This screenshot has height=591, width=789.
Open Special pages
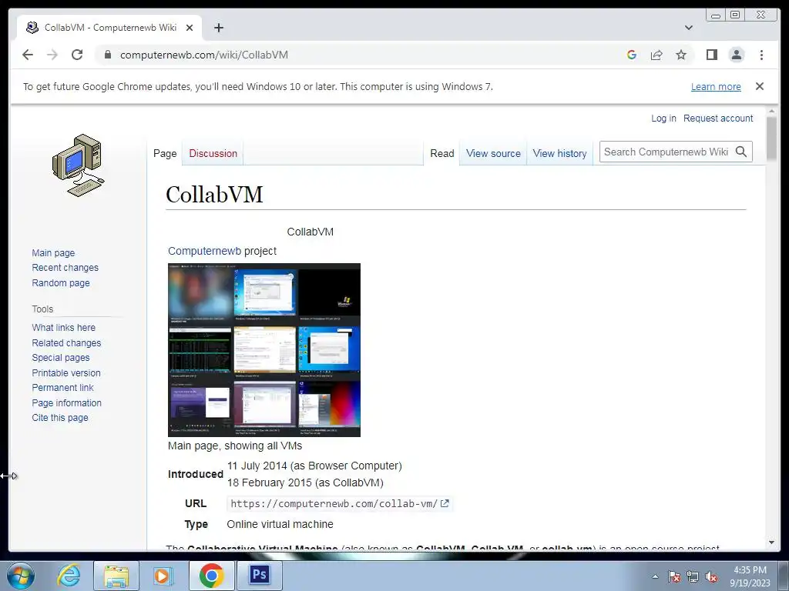click(61, 358)
